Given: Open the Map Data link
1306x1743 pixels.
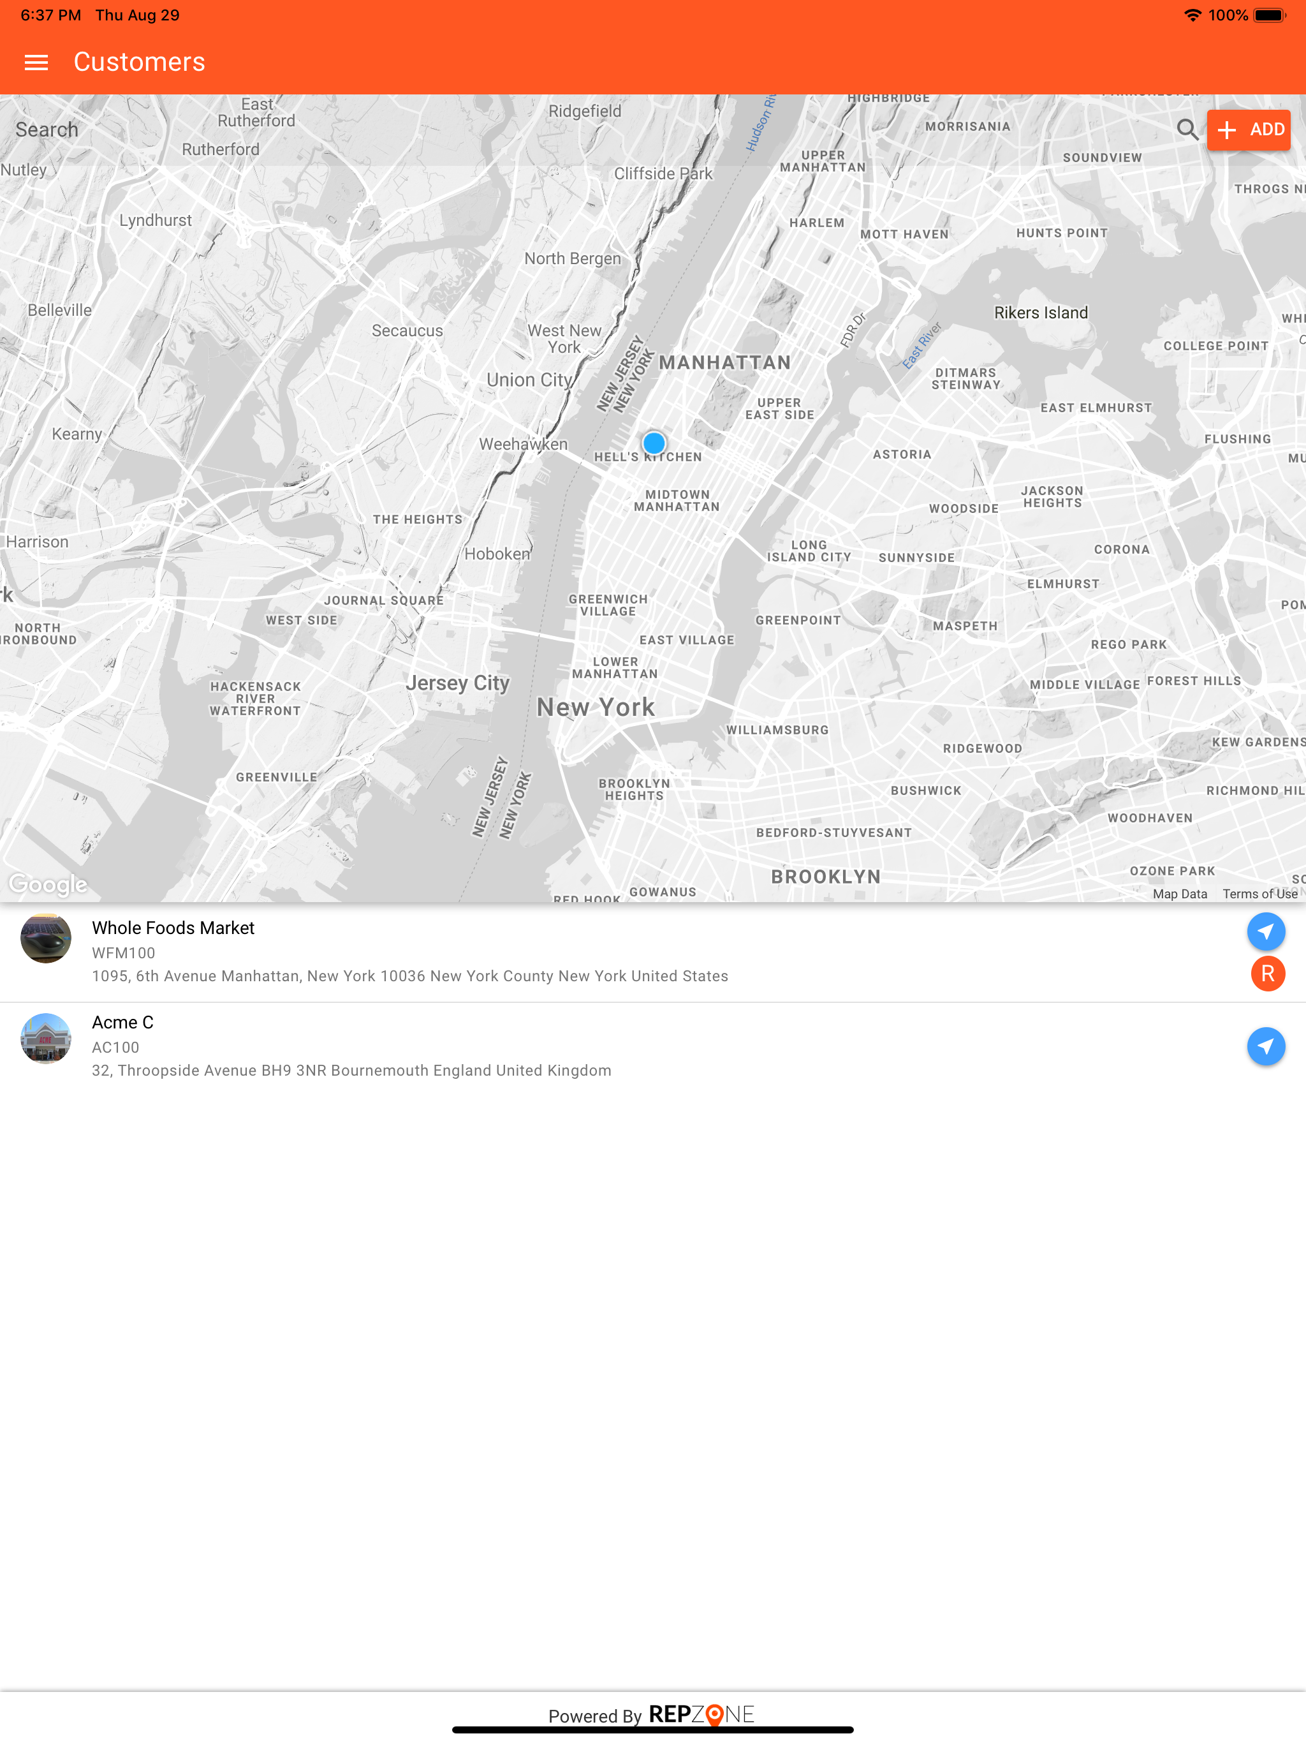Looking at the screenshot, I should [1179, 894].
